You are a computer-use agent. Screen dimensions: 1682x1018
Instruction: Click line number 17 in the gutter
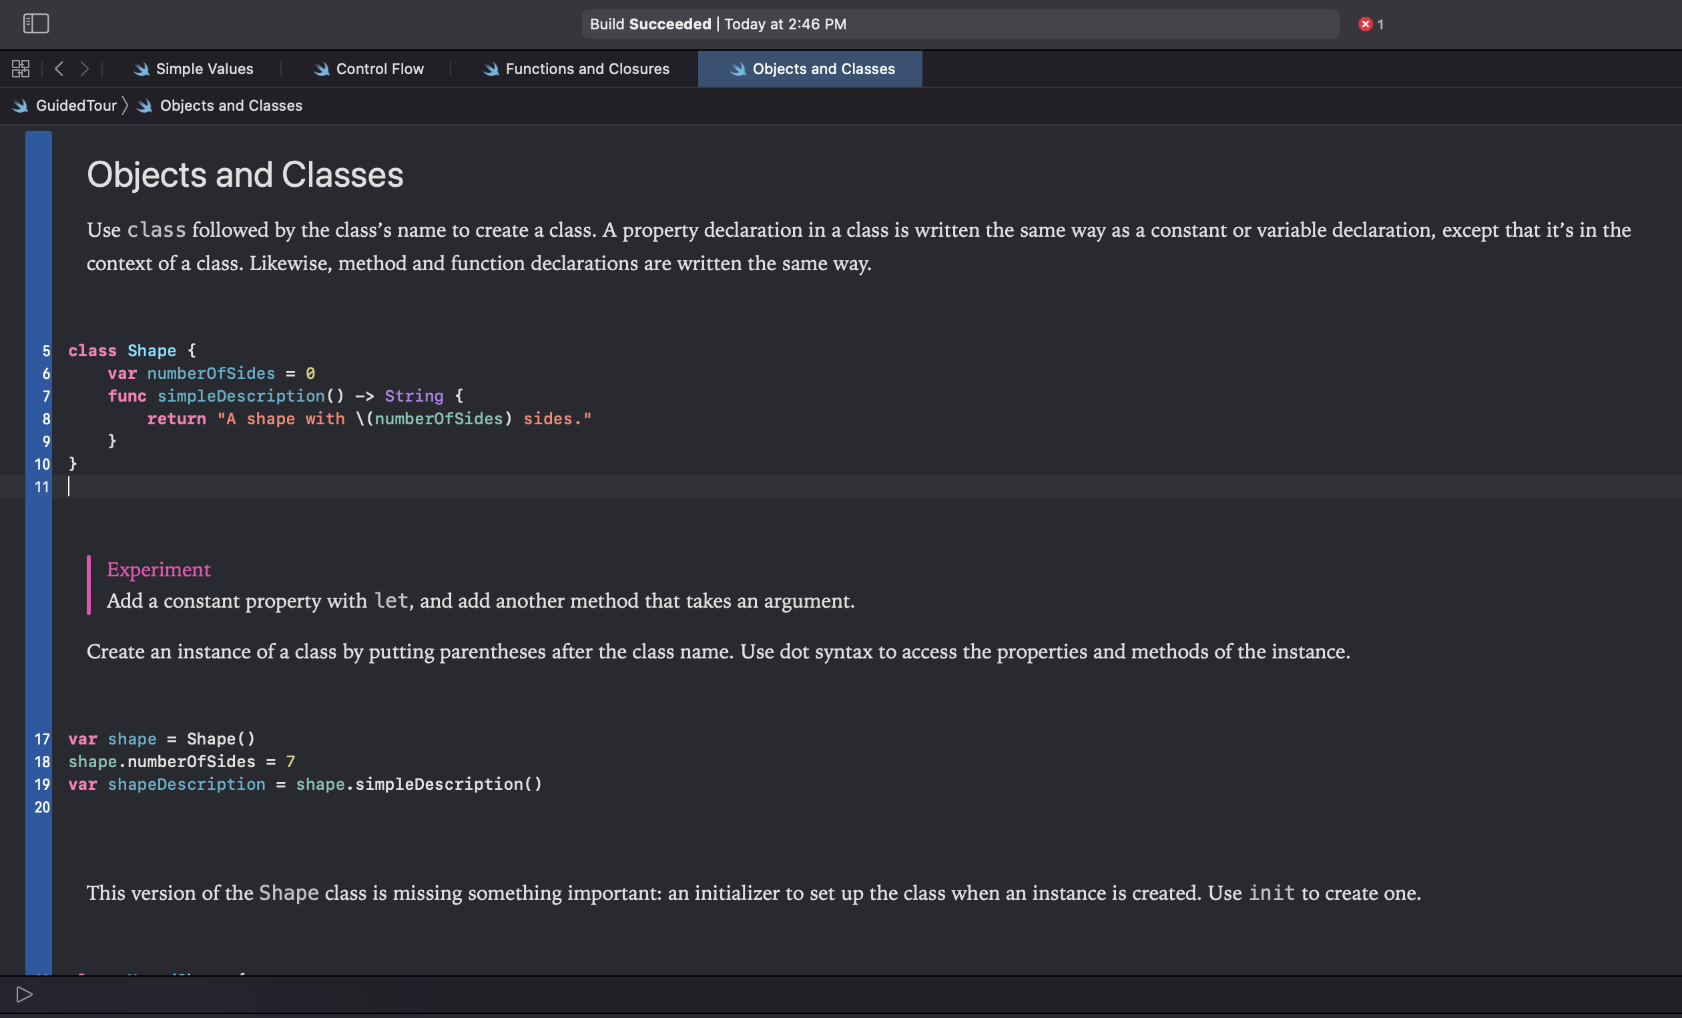[x=42, y=739]
